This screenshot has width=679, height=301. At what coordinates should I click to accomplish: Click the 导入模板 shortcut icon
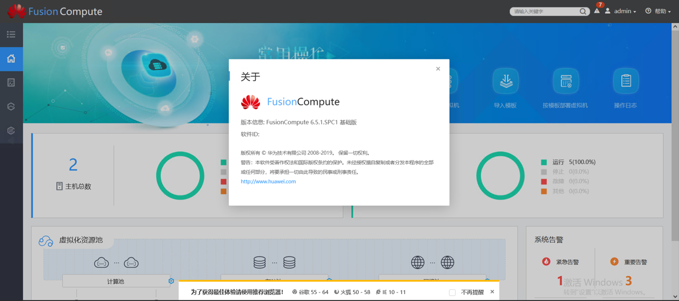[x=506, y=81]
